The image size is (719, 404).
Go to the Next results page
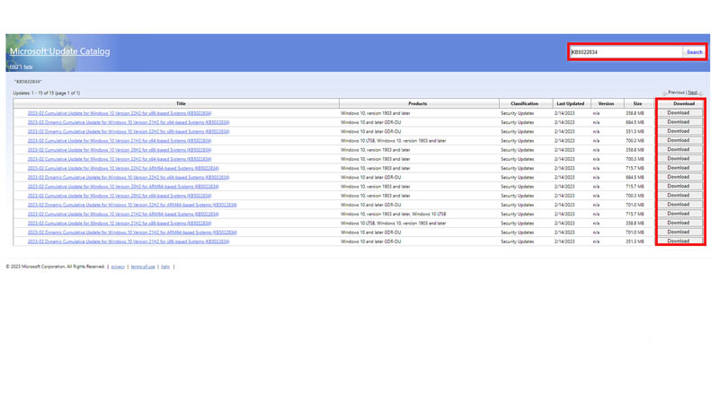(x=692, y=92)
